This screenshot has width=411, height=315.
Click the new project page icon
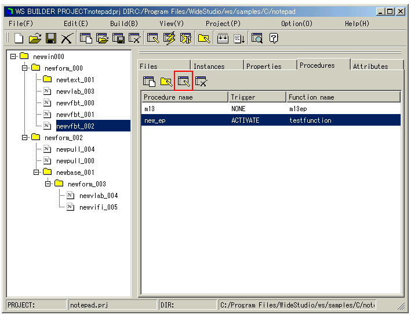19,39
